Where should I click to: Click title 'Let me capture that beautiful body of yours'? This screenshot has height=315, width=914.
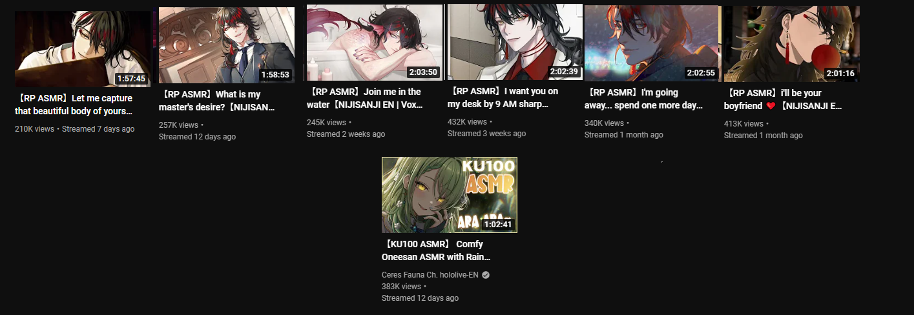coord(74,105)
